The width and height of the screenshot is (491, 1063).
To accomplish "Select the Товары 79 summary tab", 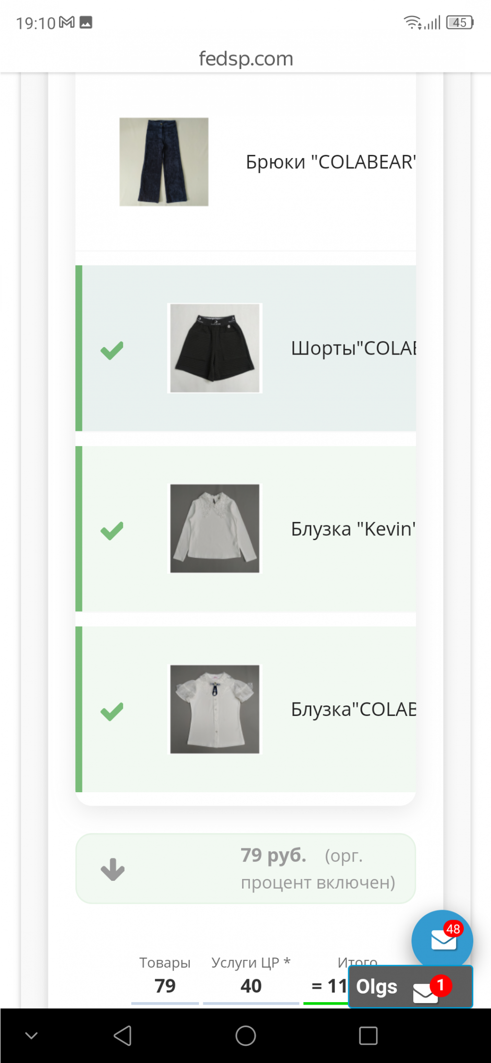I will pyautogui.click(x=165, y=975).
